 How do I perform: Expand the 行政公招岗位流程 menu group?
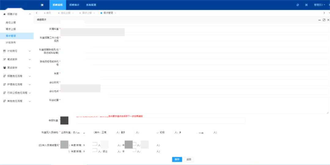click(x=30, y=93)
